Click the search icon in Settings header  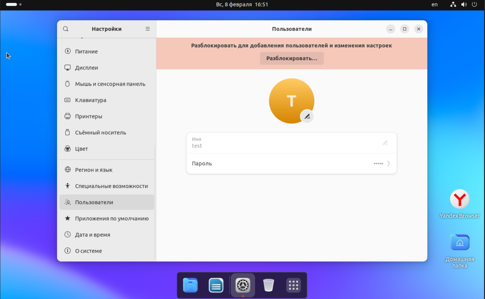click(66, 29)
